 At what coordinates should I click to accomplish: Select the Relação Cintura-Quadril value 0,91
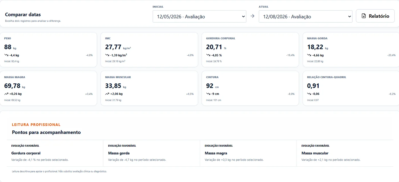[313, 86]
